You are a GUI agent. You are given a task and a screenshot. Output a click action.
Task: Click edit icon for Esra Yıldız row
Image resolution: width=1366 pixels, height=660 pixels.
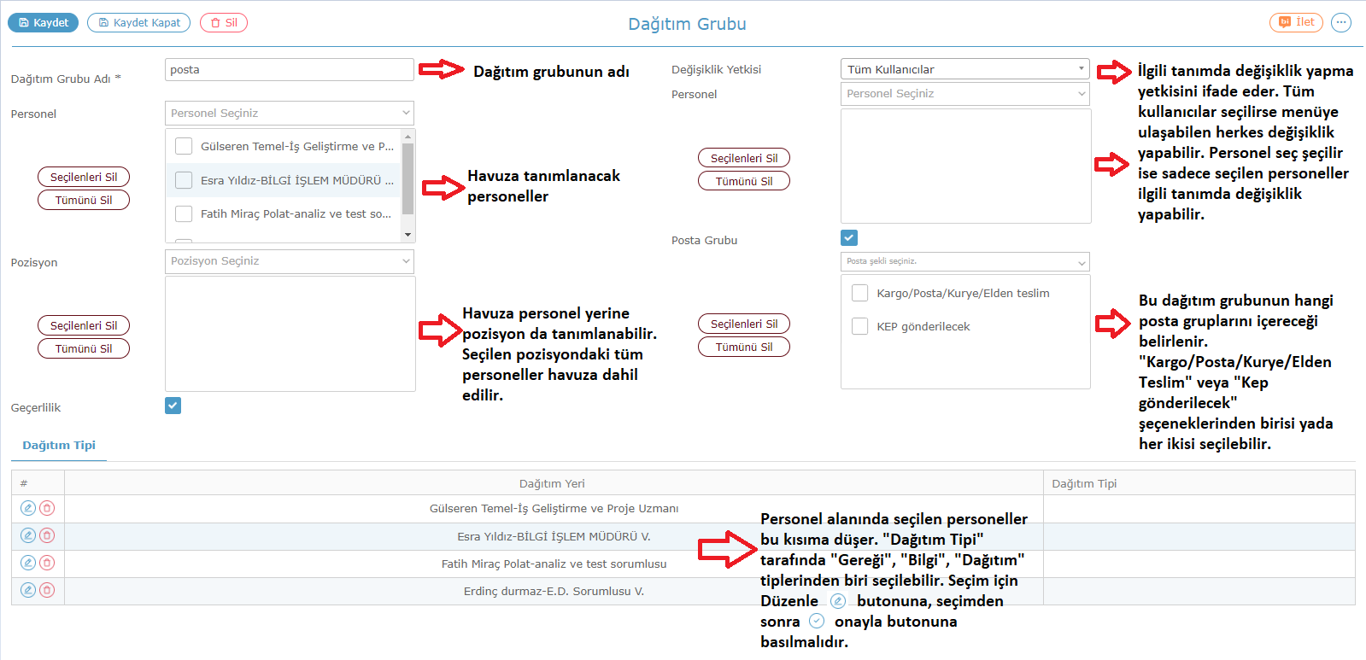pyautogui.click(x=28, y=535)
